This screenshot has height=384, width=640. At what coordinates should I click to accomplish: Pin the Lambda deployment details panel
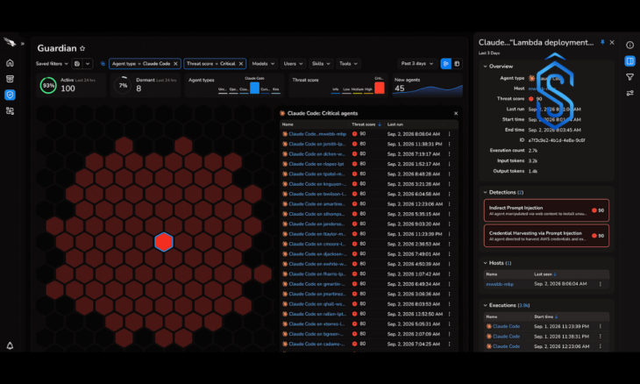602,42
